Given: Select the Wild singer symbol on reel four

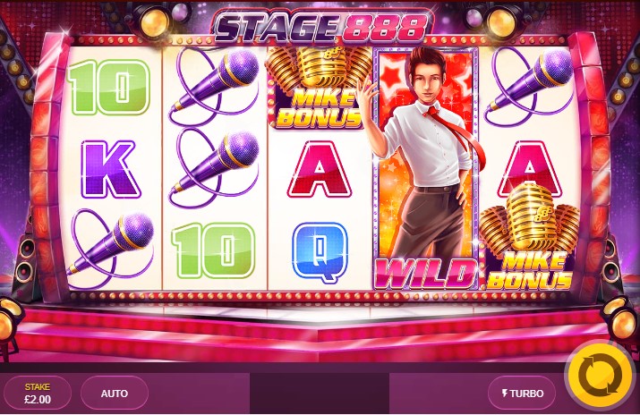Looking at the screenshot, I should 425,168.
